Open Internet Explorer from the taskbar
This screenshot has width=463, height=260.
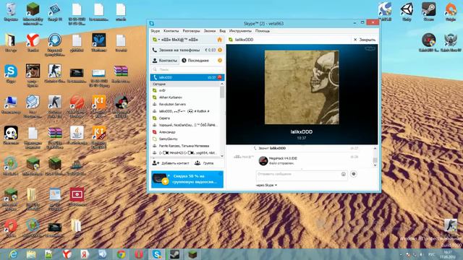pyautogui.click(x=13, y=254)
